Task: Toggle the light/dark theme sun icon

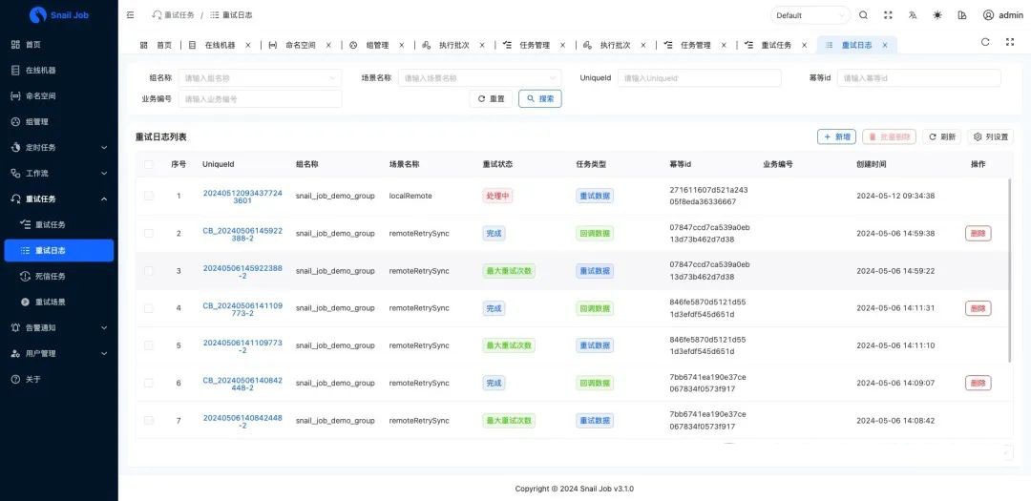Action: tap(936, 15)
